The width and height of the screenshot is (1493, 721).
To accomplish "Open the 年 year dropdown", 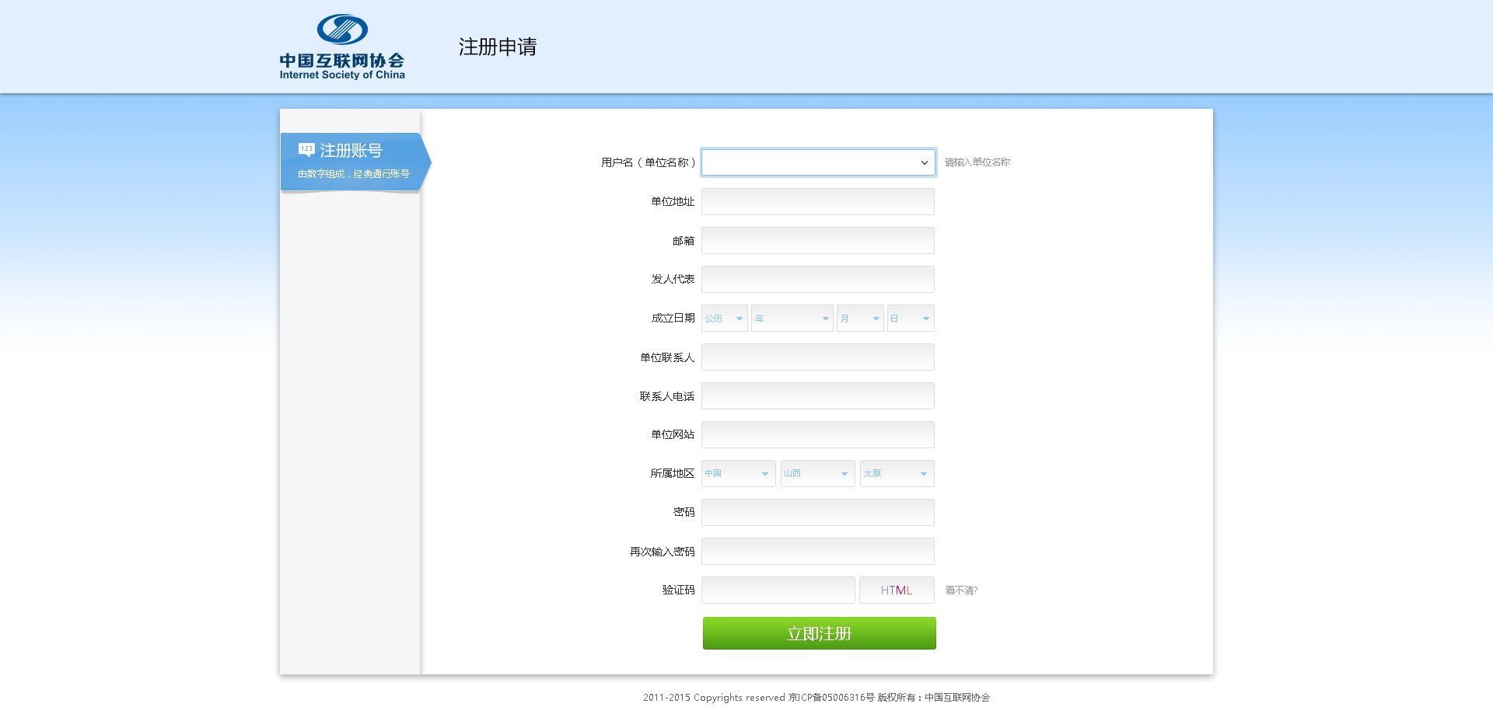I will [x=792, y=318].
